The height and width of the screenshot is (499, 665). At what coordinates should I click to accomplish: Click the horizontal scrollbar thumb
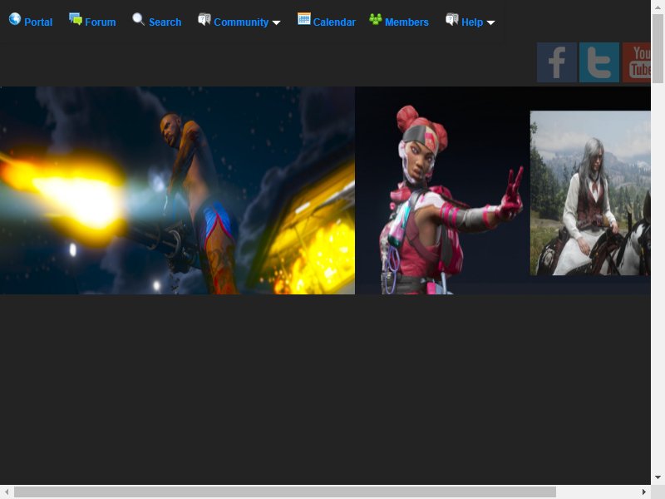pyautogui.click(x=285, y=492)
